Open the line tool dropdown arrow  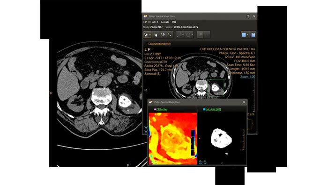tap(183, 35)
